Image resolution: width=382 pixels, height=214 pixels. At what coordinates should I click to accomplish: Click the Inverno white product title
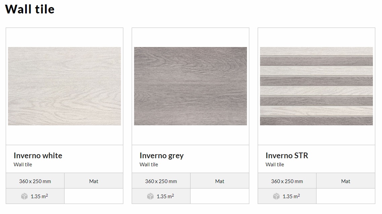pos(38,156)
